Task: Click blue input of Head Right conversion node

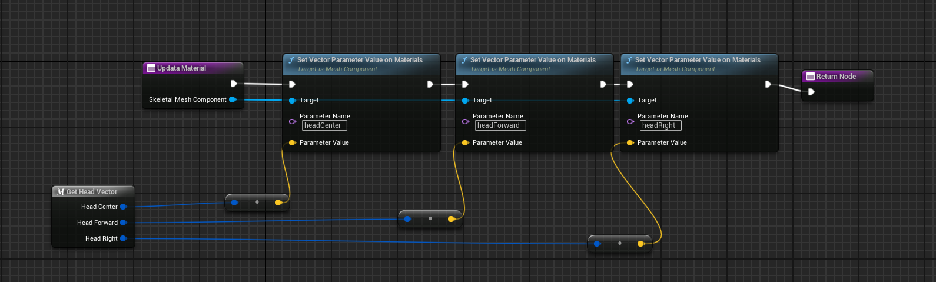Action: pyautogui.click(x=597, y=243)
